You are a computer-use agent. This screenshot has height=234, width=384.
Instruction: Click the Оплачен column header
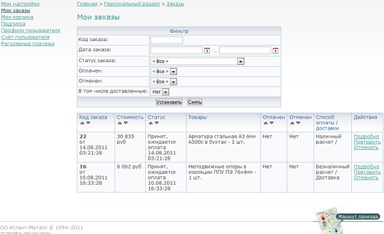[x=274, y=117]
